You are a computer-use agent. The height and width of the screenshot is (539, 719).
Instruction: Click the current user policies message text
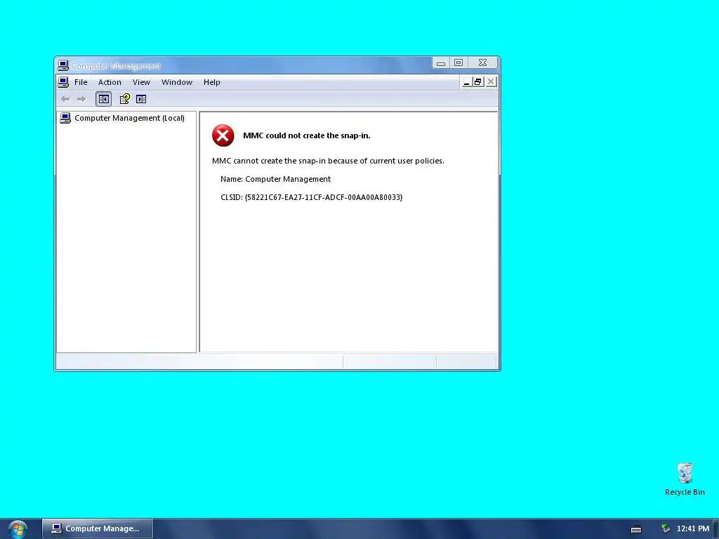[x=328, y=161]
